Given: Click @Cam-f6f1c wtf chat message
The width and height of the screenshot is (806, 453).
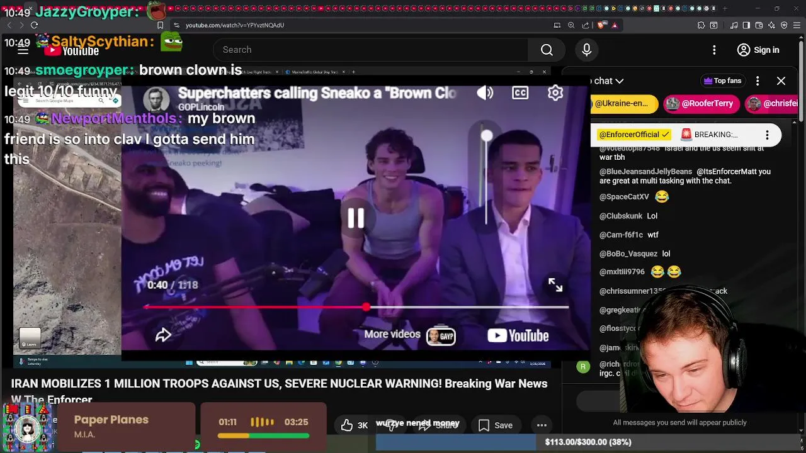Looking at the screenshot, I should coord(629,235).
